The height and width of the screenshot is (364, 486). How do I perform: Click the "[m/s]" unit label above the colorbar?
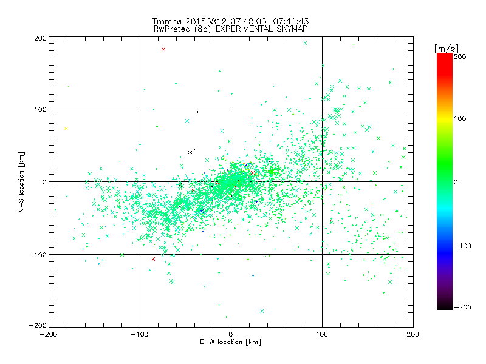(447, 49)
